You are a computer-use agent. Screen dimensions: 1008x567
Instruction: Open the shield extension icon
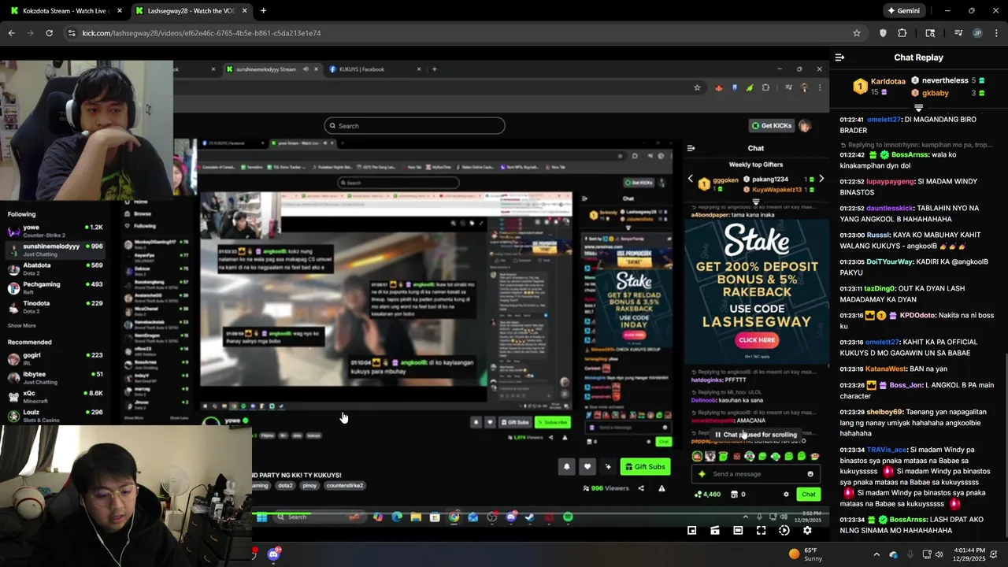(x=883, y=33)
